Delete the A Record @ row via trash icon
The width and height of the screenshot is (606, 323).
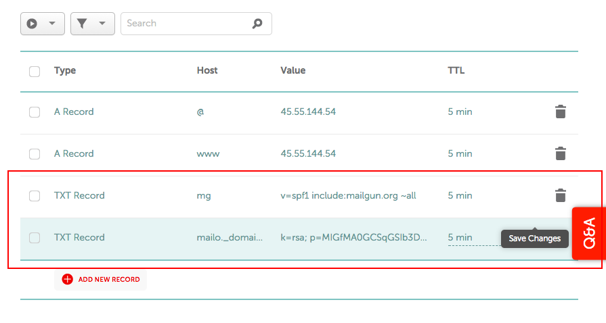[x=561, y=111]
